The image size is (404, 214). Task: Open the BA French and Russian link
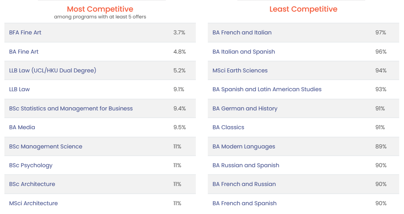tap(244, 184)
